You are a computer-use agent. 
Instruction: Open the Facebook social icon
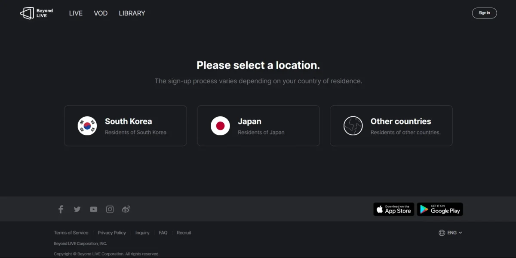click(61, 209)
